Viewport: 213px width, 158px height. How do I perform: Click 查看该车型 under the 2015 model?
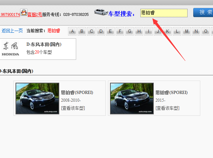coord(168,108)
